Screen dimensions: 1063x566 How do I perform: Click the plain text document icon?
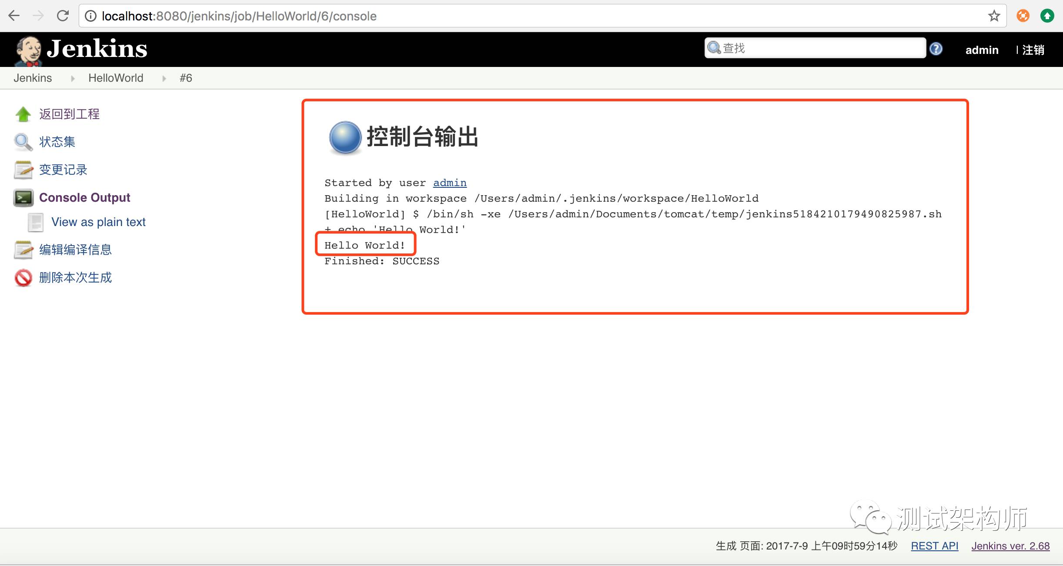(x=36, y=222)
